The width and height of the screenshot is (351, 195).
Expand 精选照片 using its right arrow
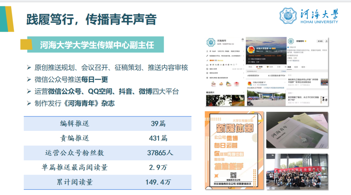pyautogui.click(x=243, y=92)
